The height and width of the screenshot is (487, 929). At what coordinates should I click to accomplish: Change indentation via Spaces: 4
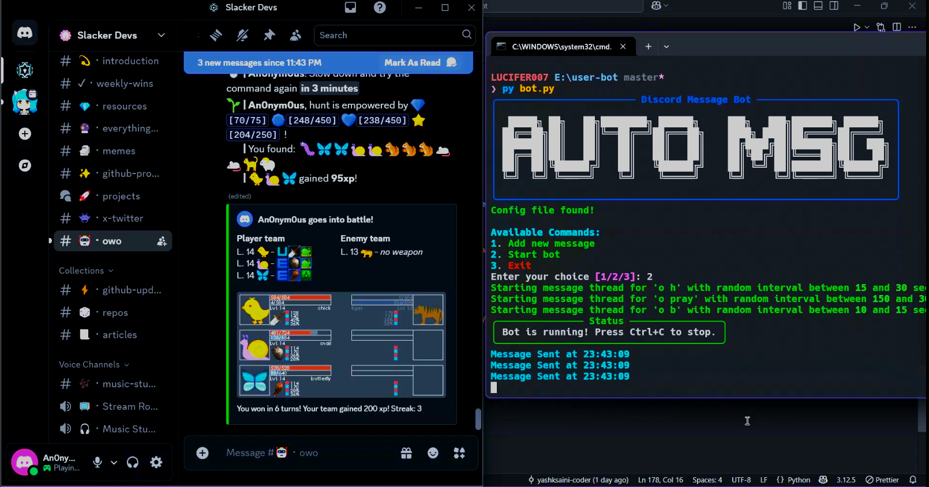[707, 480]
